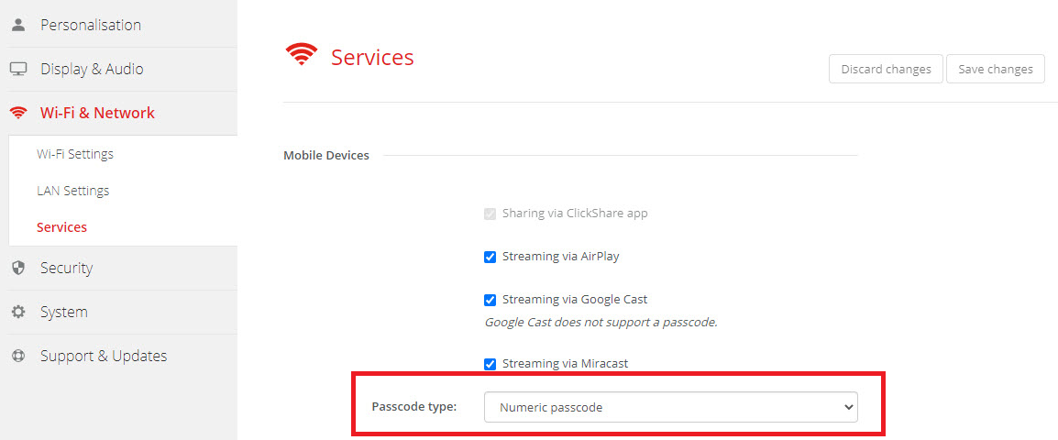Open the Display & Audio section label
The width and height of the screenshot is (1058, 440).
(x=92, y=69)
